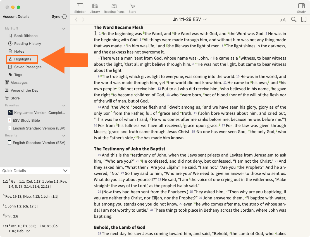
Task: Toggle the Sidebar panel icon
Action: 80,6
